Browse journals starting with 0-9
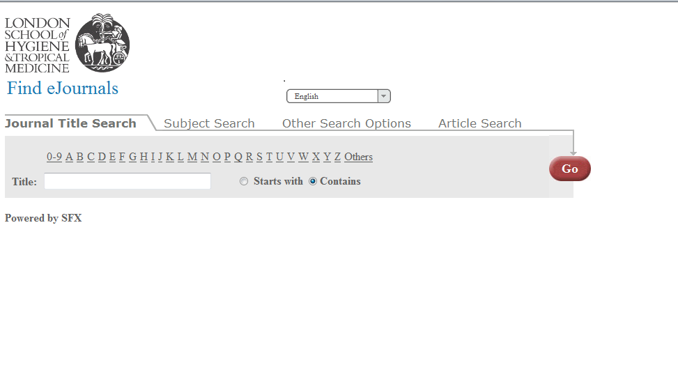Viewport: 678px width, 379px height. tap(54, 157)
